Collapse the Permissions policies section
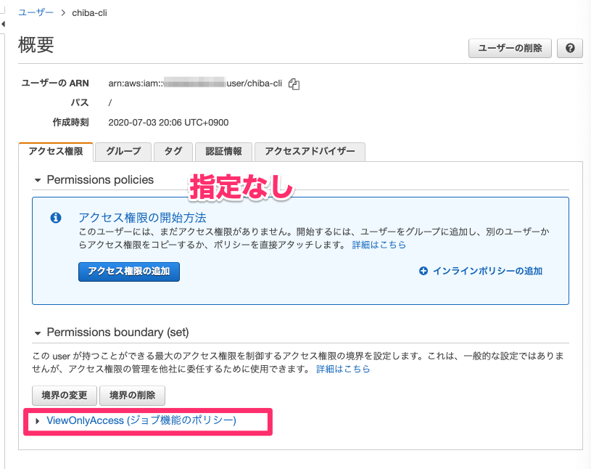The image size is (591, 469). [x=37, y=180]
